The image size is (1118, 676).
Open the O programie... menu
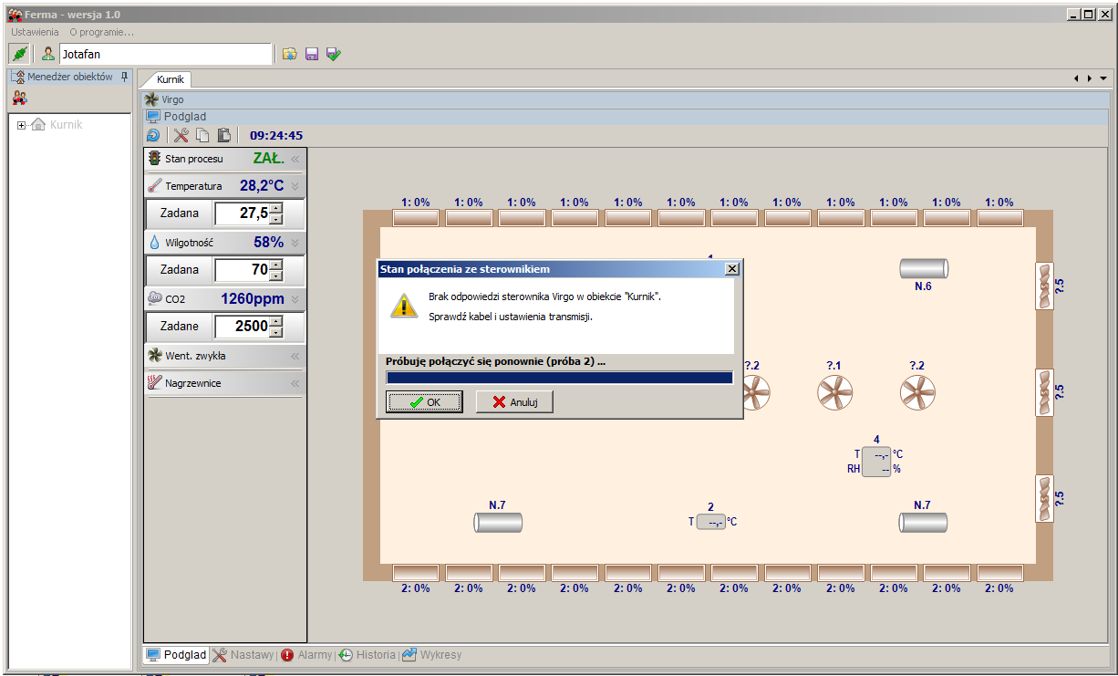101,32
